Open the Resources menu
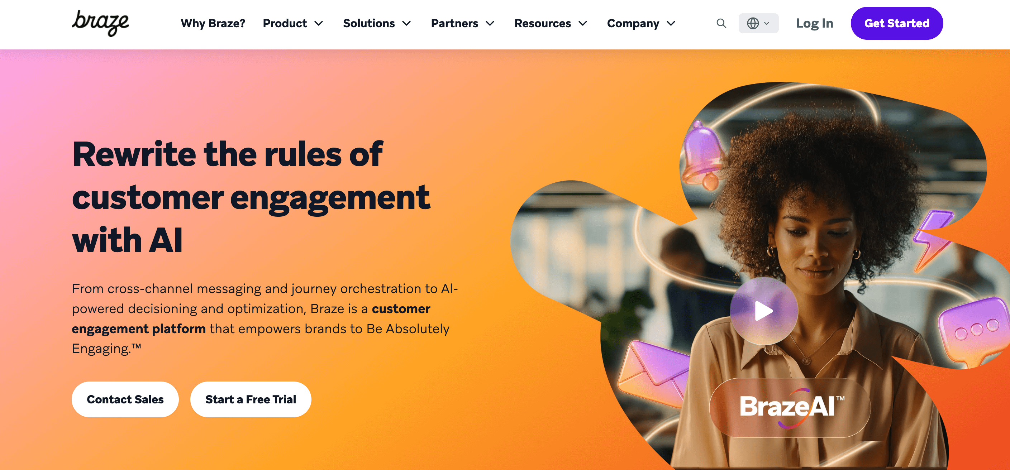The image size is (1010, 470). point(551,24)
